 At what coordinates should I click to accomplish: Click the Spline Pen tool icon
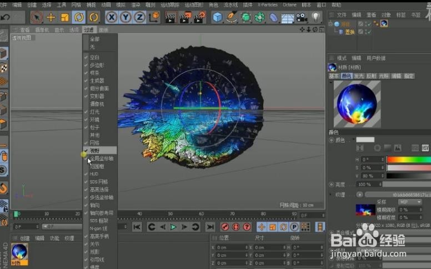click(x=232, y=17)
